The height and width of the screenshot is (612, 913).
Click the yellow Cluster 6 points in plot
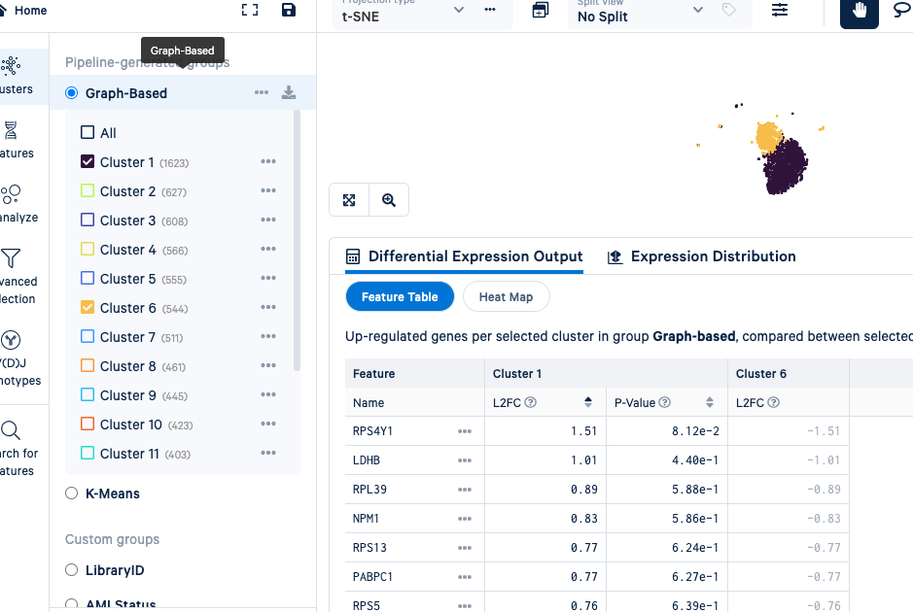768,136
